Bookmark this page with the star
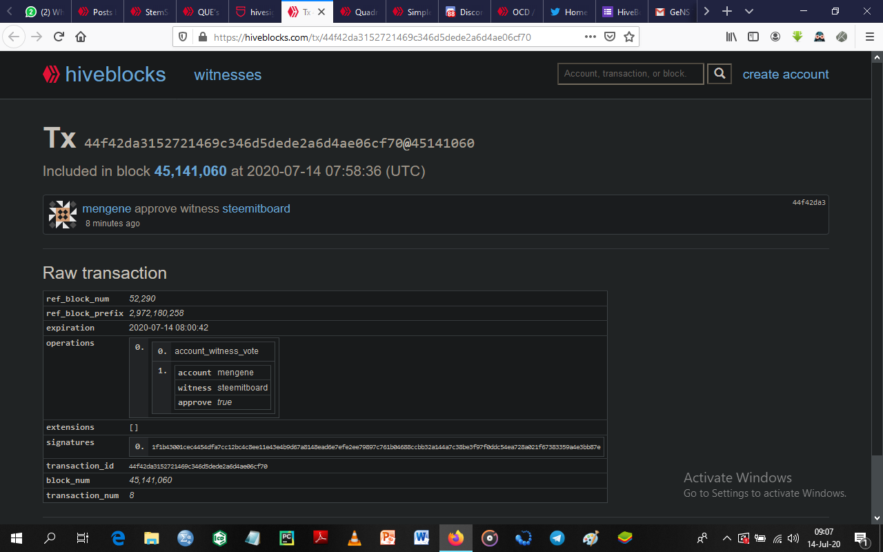Image resolution: width=883 pixels, height=552 pixels. click(x=629, y=37)
